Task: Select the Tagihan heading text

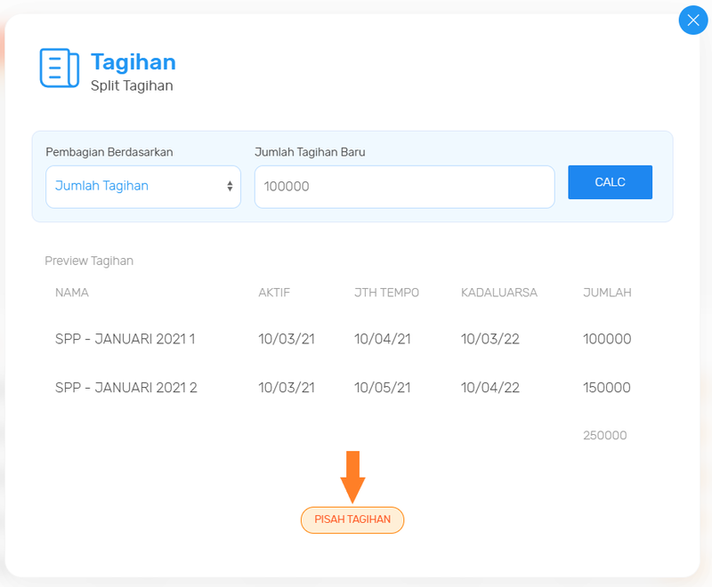Action: 133,61
